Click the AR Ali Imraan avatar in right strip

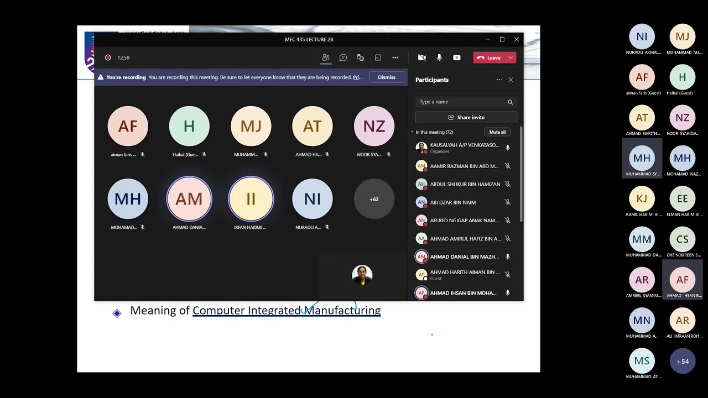click(x=683, y=320)
